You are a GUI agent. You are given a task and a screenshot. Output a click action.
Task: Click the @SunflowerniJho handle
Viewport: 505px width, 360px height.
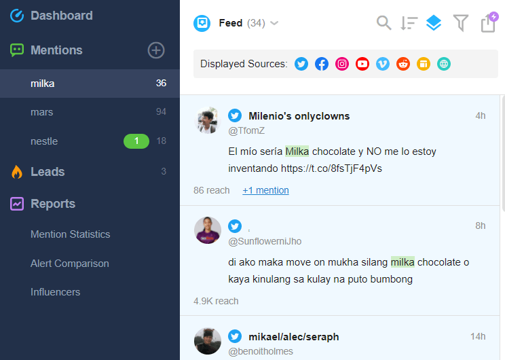tap(265, 241)
